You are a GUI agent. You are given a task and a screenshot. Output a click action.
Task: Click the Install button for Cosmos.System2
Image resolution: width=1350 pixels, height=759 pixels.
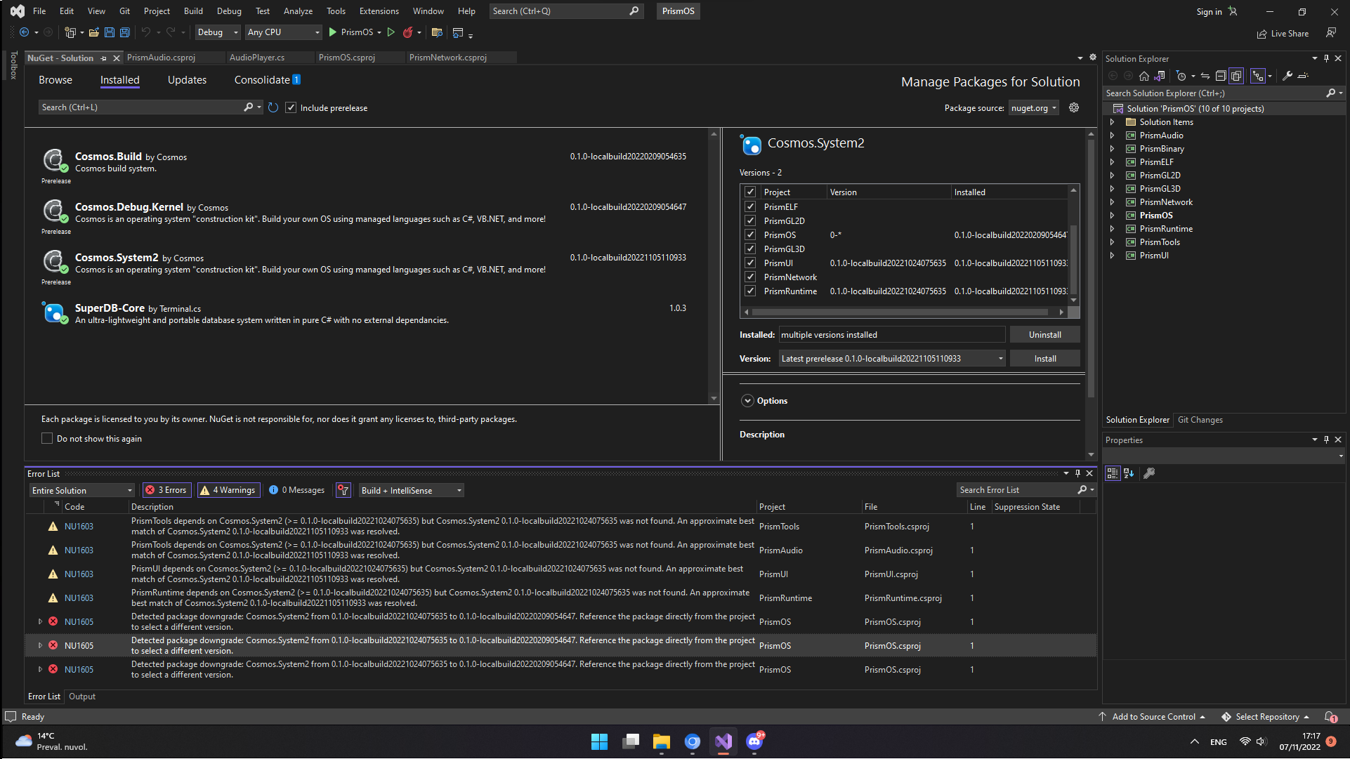click(x=1044, y=358)
